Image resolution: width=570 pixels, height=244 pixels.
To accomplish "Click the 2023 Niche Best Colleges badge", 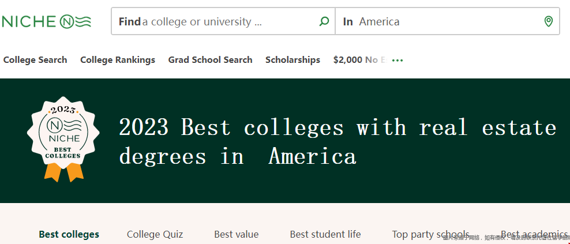I will click(x=63, y=139).
